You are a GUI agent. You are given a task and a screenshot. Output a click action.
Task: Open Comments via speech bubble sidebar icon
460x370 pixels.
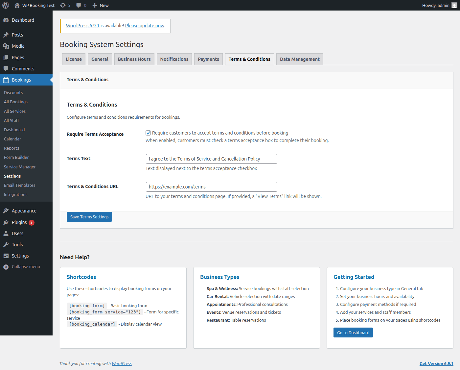tap(7, 68)
